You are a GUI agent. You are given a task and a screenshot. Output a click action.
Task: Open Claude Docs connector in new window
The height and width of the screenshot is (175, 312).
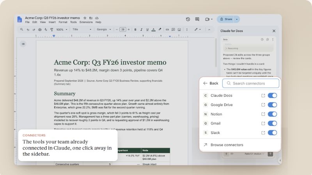click(263, 95)
